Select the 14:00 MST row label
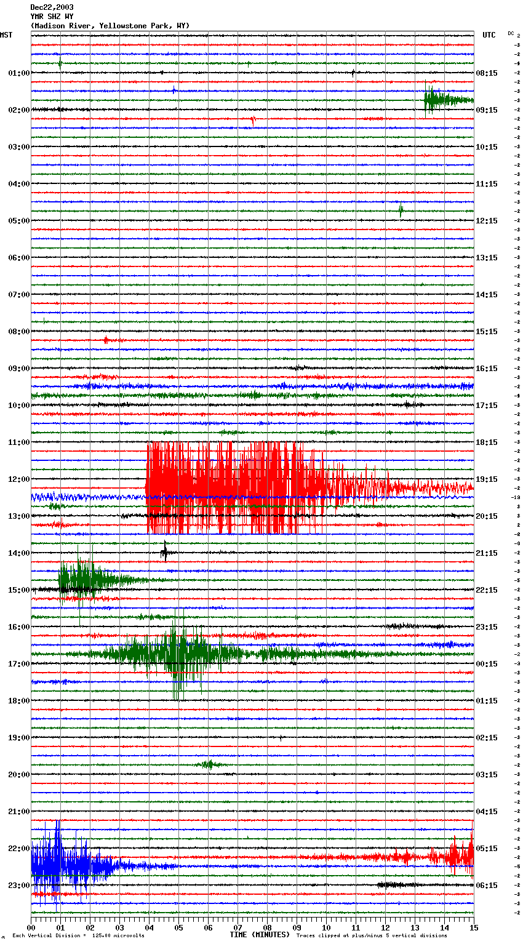 pyautogui.click(x=19, y=553)
